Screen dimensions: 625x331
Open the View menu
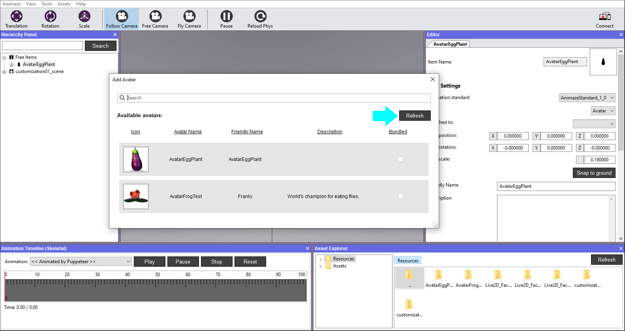(31, 4)
